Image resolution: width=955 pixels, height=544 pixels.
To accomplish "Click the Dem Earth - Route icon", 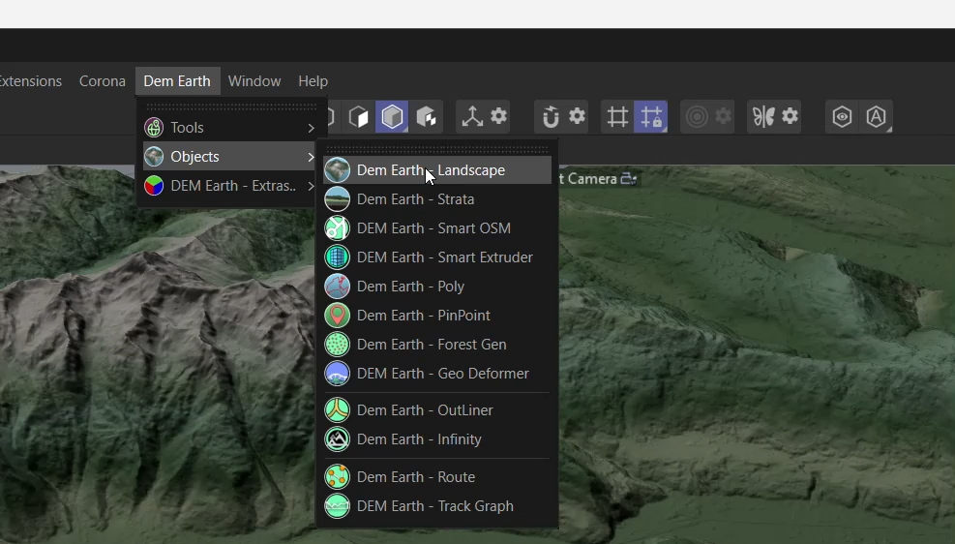I will point(337,477).
